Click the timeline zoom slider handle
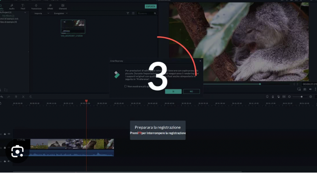The height and width of the screenshot is (174, 317). click(301, 97)
